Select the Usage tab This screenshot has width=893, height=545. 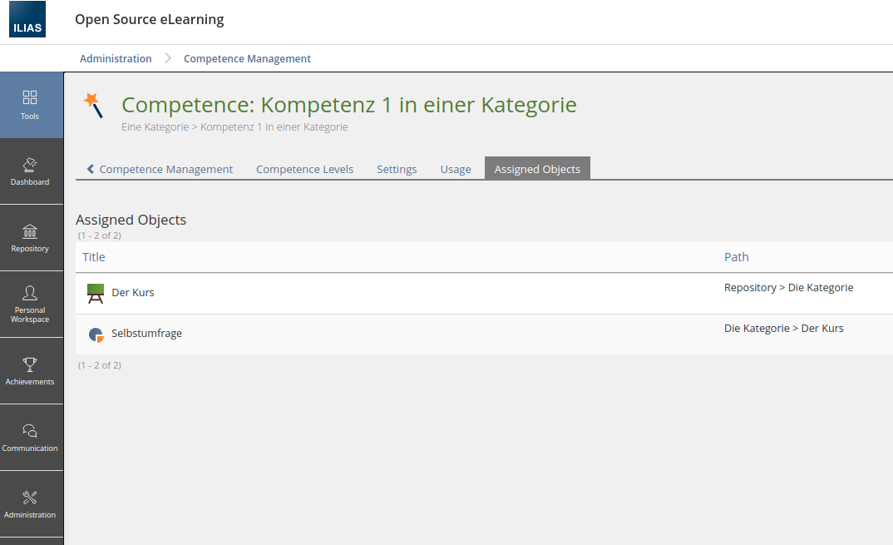click(456, 169)
